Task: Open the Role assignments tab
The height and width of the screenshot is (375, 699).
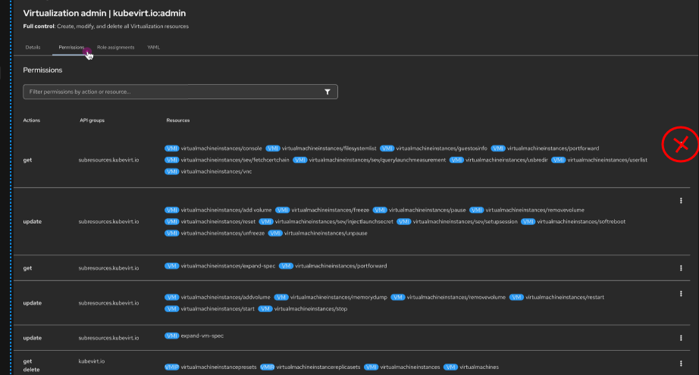Action: coord(115,47)
